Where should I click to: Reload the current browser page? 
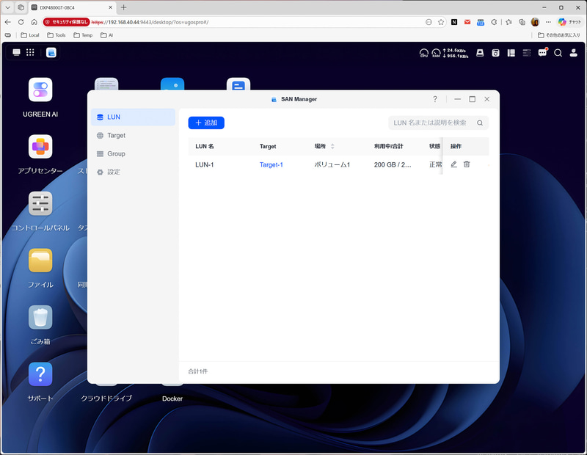pyautogui.click(x=21, y=22)
